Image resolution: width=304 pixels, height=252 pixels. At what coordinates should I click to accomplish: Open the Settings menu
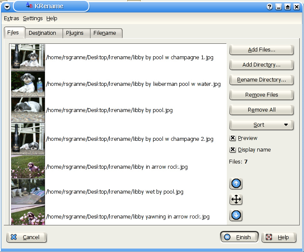pyautogui.click(x=33, y=18)
